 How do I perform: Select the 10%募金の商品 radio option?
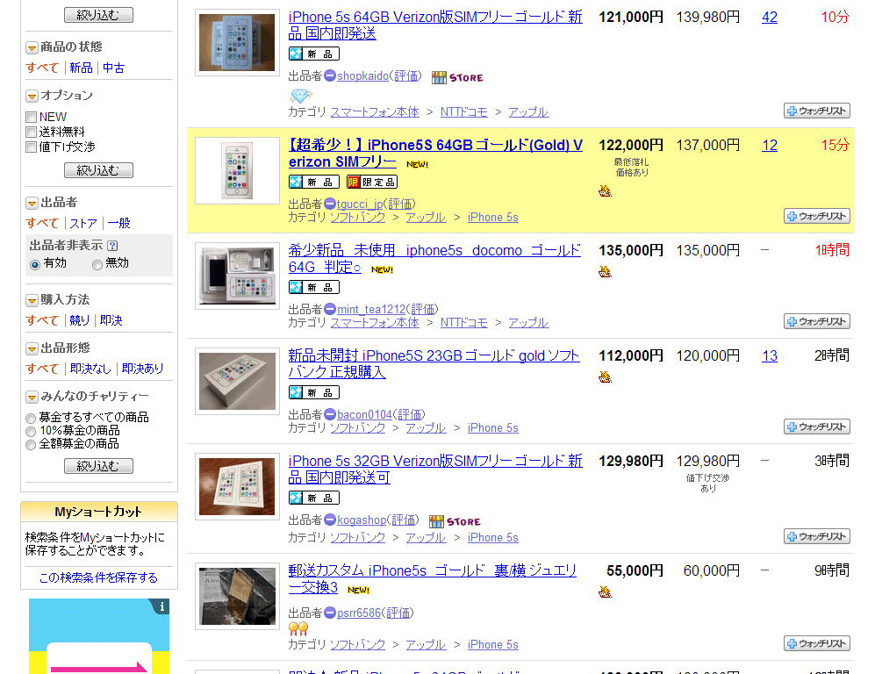31,431
